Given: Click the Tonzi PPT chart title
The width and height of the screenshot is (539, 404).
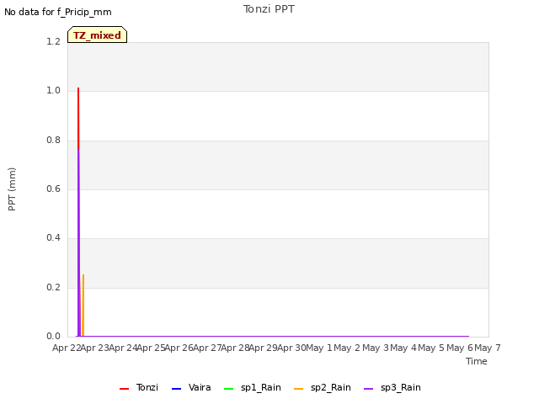Looking at the screenshot, I should [x=269, y=9].
